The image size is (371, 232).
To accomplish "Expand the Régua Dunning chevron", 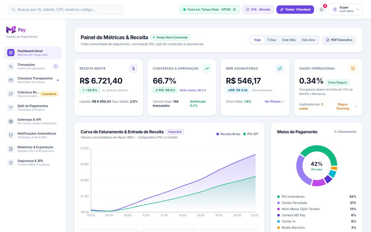I will (x=356, y=106).
